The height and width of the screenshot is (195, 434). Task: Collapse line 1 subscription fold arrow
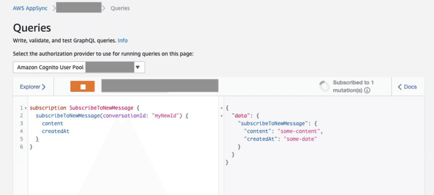pyautogui.click(x=25, y=108)
